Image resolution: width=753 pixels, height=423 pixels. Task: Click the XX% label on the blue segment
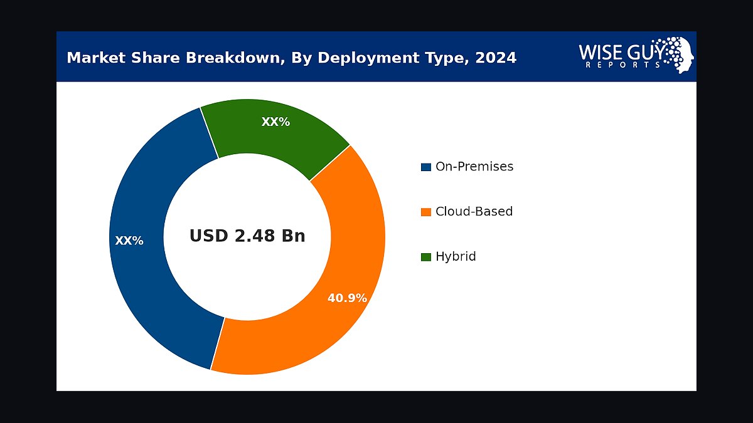pos(129,241)
